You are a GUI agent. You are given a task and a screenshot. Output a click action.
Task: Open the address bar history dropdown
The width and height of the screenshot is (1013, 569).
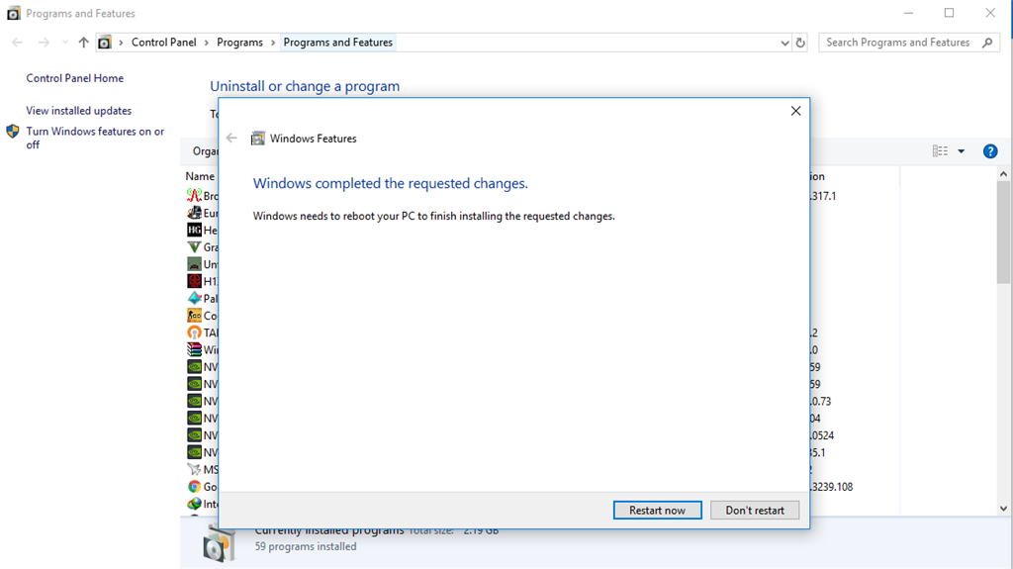tap(784, 44)
